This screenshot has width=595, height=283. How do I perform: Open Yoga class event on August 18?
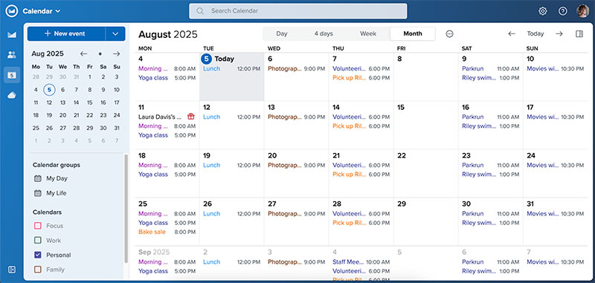(167, 175)
